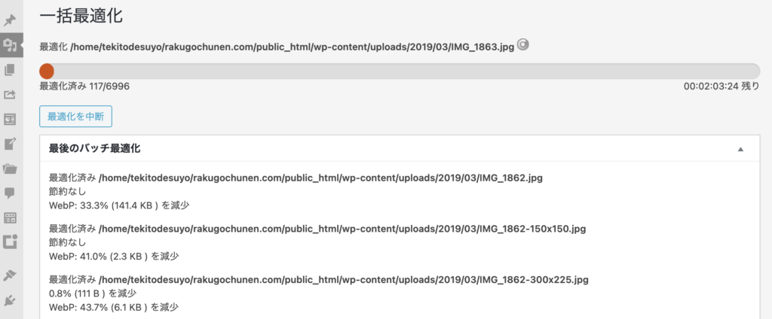Select the table layout icon in the sidebar

9,217
